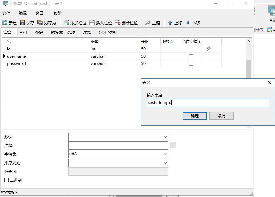Viewport: 275px width, 197px height.
Task: Select the id field name cell
Action: pyautogui.click(x=48, y=49)
